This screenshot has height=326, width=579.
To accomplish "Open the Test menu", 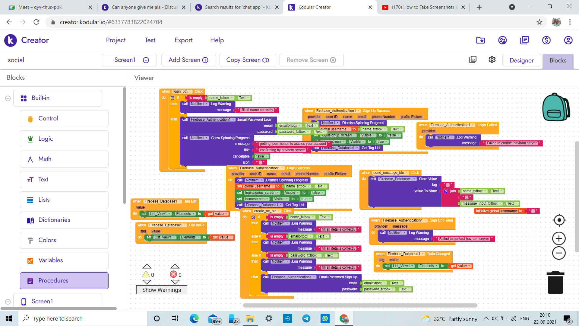I will [x=150, y=40].
